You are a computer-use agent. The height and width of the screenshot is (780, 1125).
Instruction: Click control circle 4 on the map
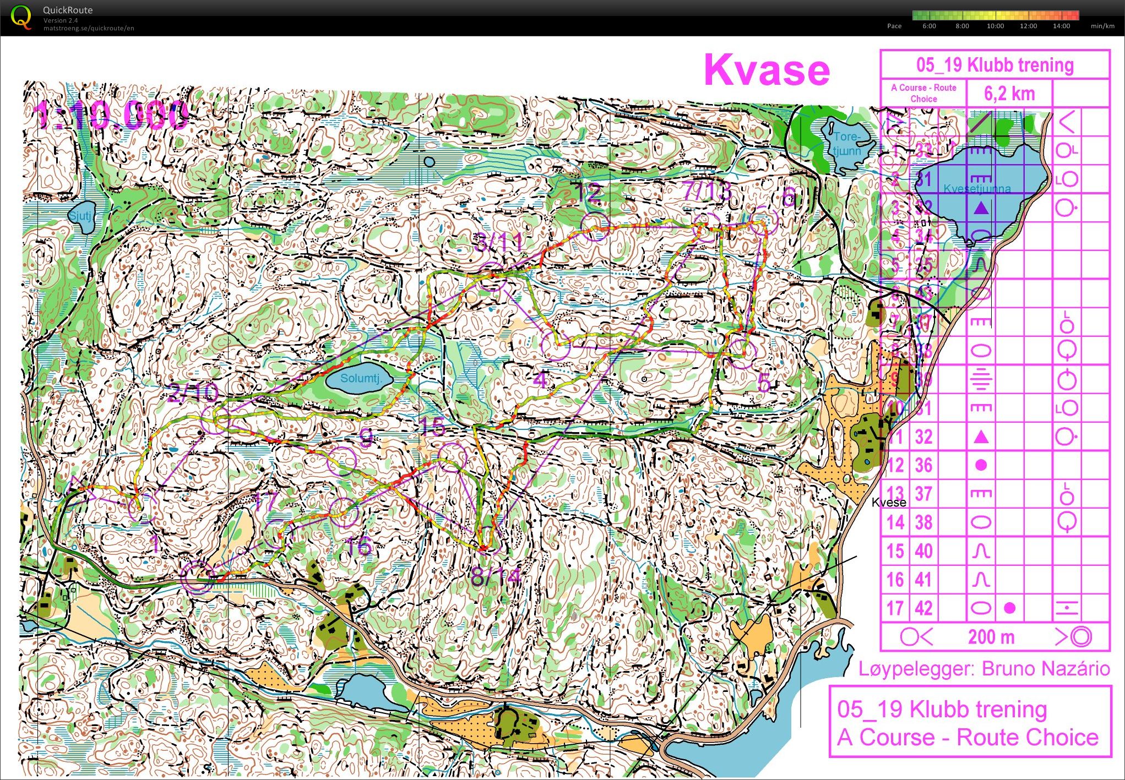tap(556, 345)
